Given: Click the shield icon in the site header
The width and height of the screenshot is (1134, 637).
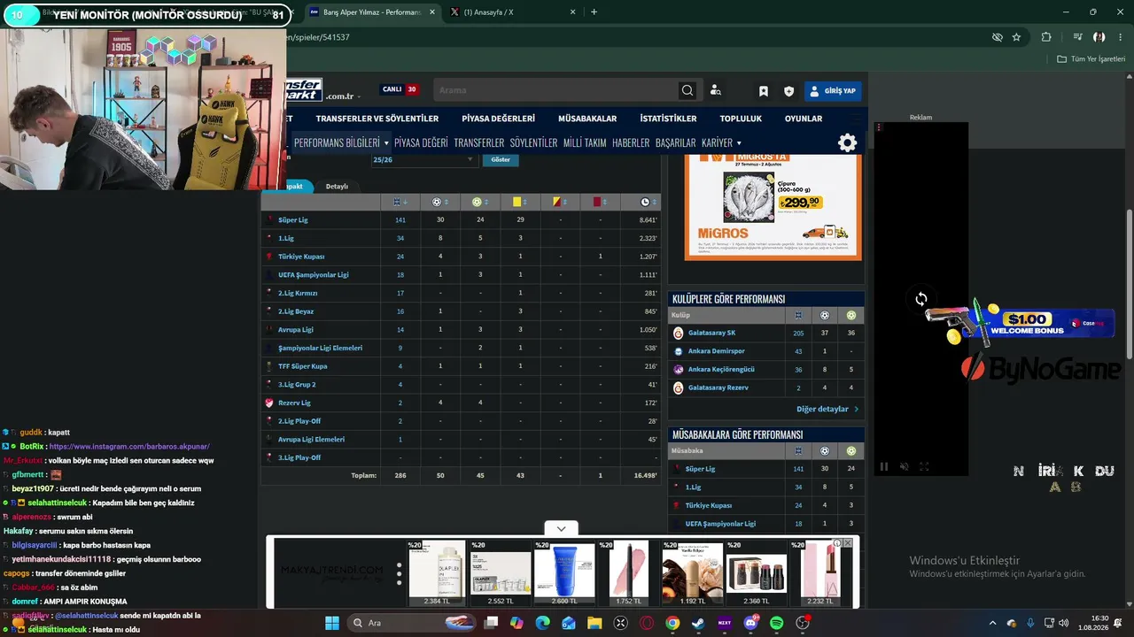Looking at the screenshot, I should pos(788,91).
